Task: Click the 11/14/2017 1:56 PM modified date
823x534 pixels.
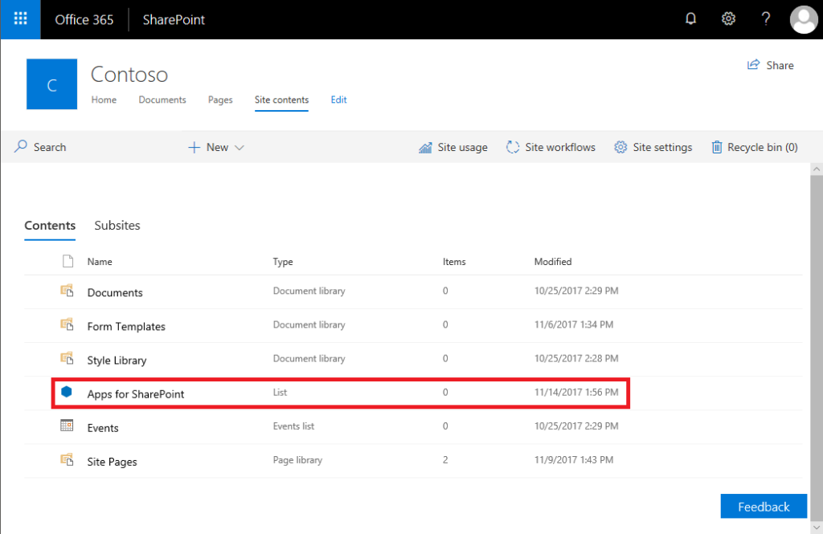Action: point(576,393)
